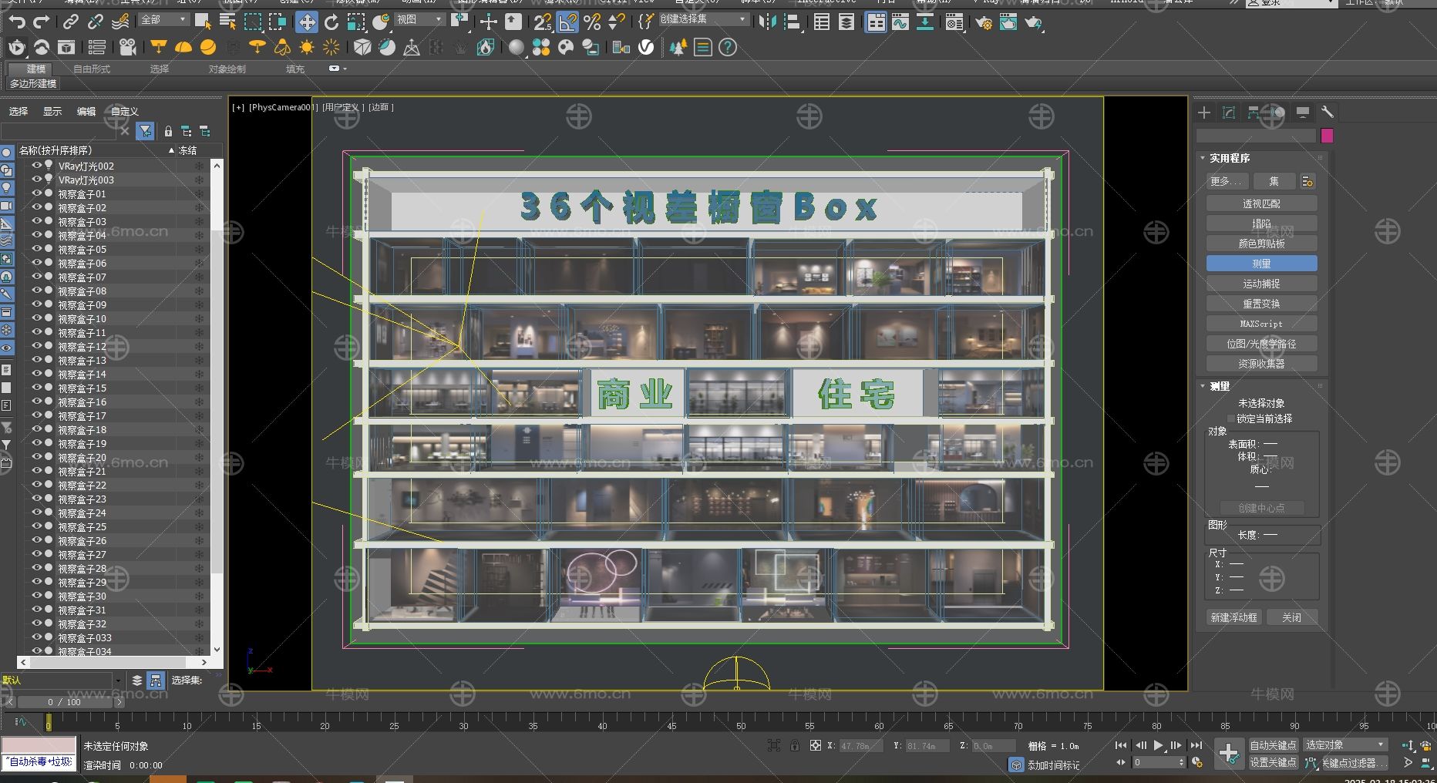Image resolution: width=1437 pixels, height=783 pixels.
Task: Check the 锁定当前选择 checkbox
Action: pyautogui.click(x=1231, y=419)
